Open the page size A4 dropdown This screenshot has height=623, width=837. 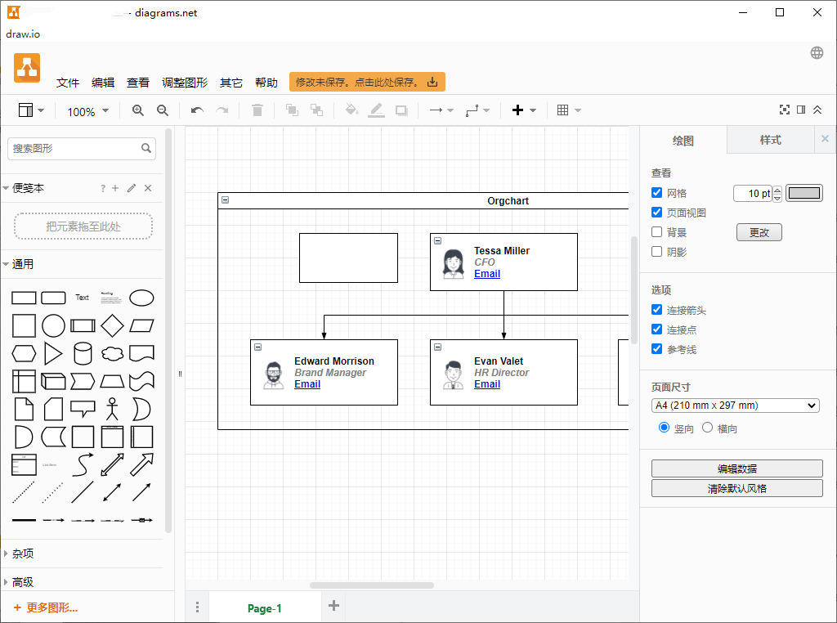[735, 406]
